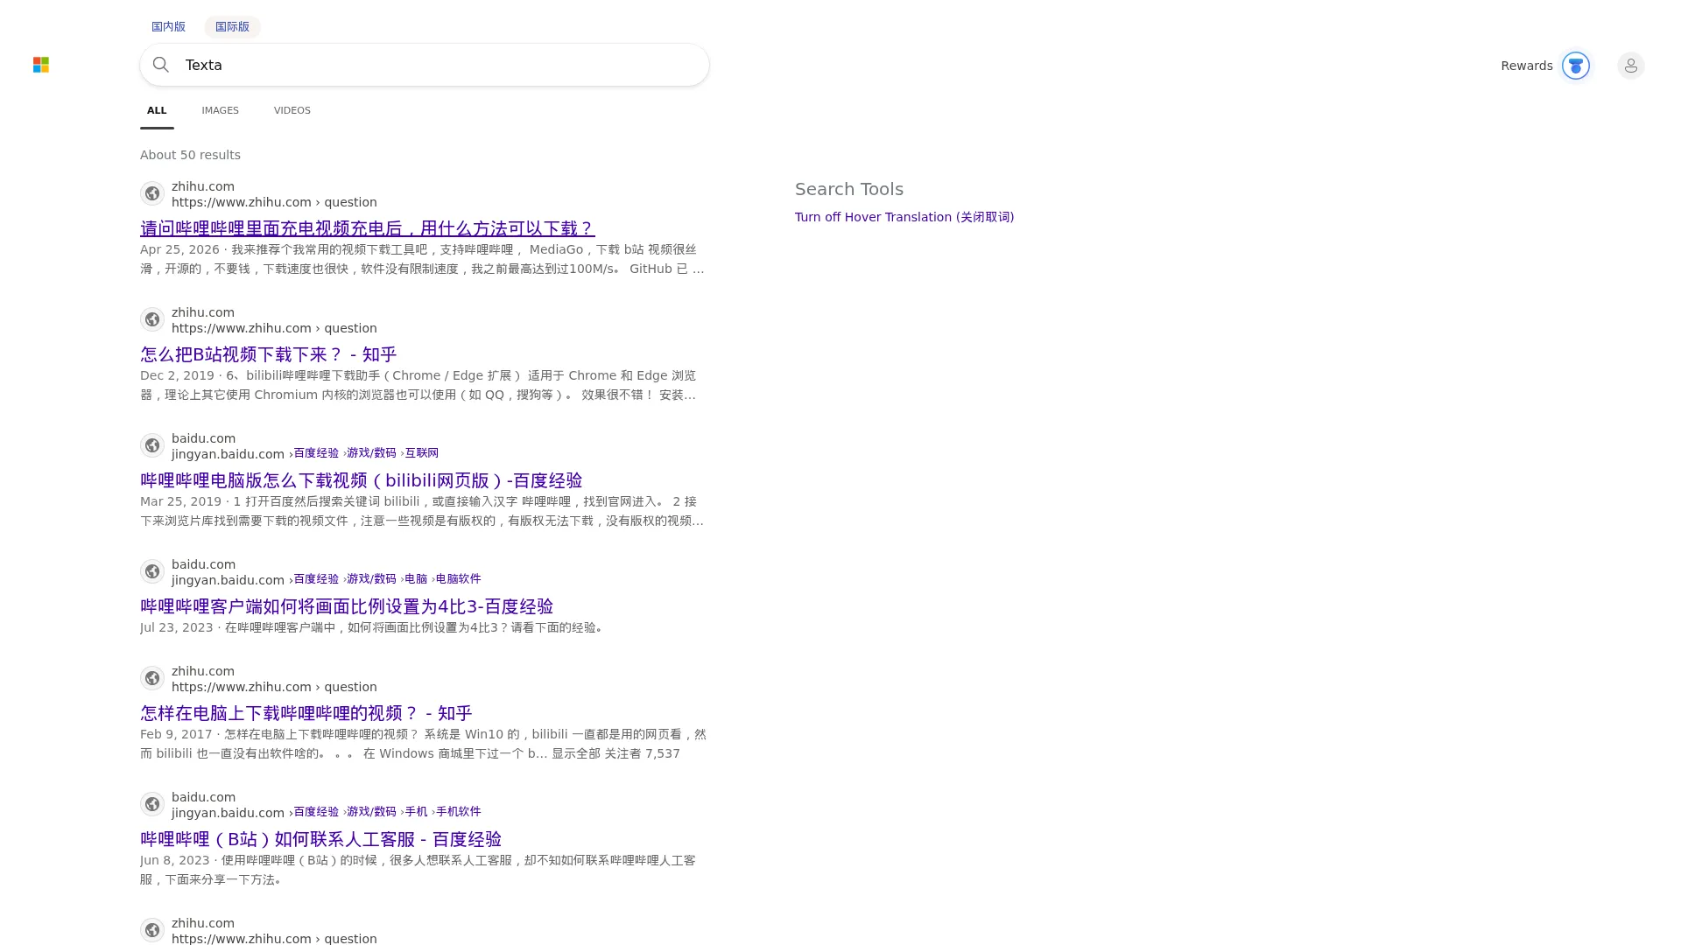Viewport: 1681px width, 945px height.
Task: Click 电脑软件 breadcrumb link
Action: click(458, 579)
